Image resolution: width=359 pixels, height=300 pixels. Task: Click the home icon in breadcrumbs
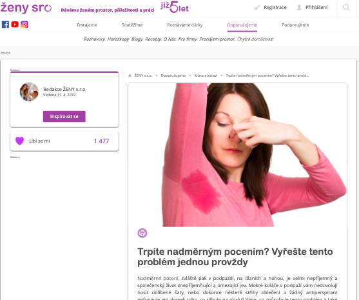[x=130, y=75]
